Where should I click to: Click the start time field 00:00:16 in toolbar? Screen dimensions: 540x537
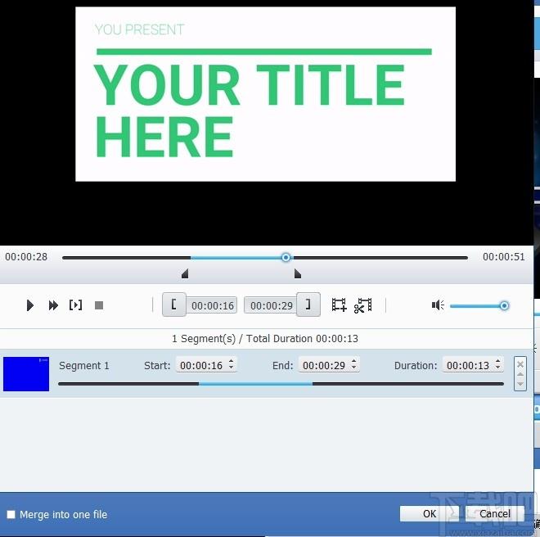coord(213,305)
